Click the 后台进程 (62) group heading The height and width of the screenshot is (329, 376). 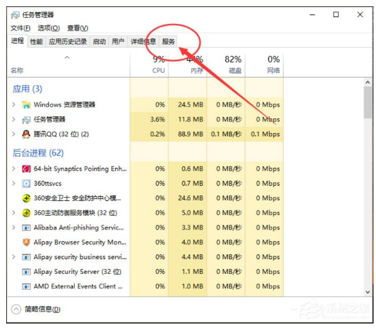tap(38, 153)
